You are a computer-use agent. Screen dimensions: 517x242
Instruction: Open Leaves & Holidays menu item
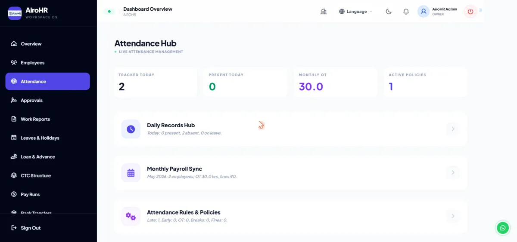point(47,138)
